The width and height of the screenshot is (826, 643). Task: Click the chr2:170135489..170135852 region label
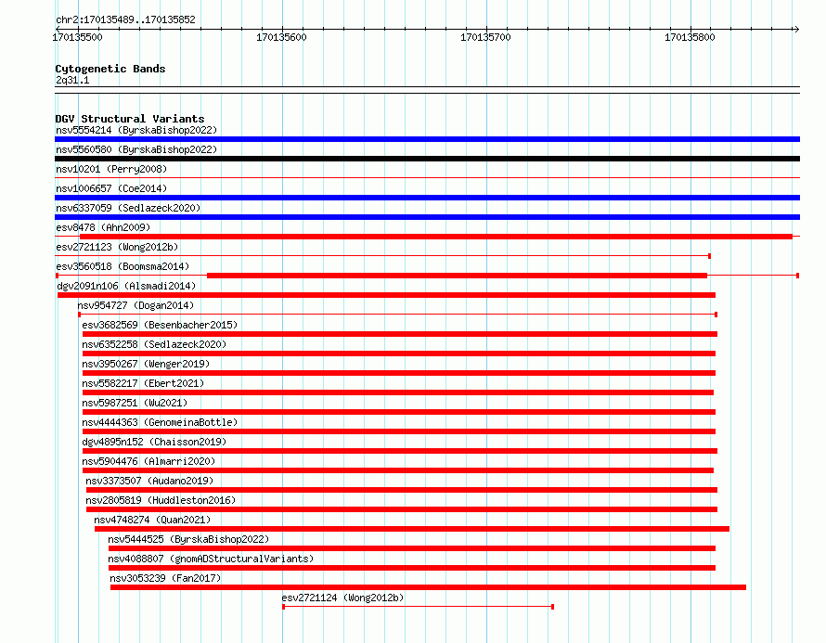coord(125,19)
